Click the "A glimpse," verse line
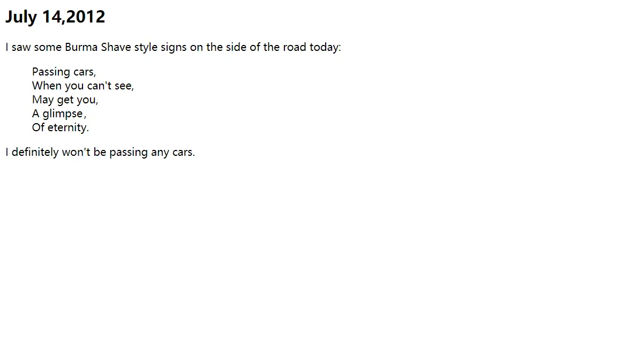Viewport: 617px width, 347px height. 58,114
